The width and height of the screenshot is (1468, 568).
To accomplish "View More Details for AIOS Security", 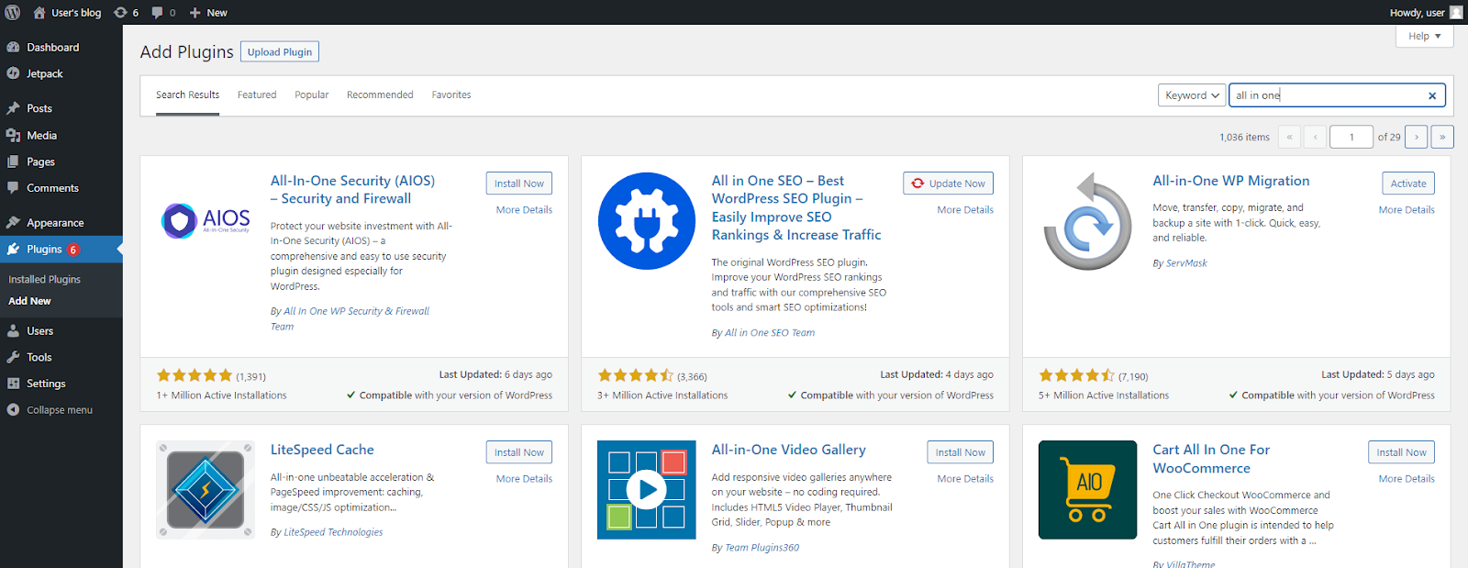I will coord(524,210).
